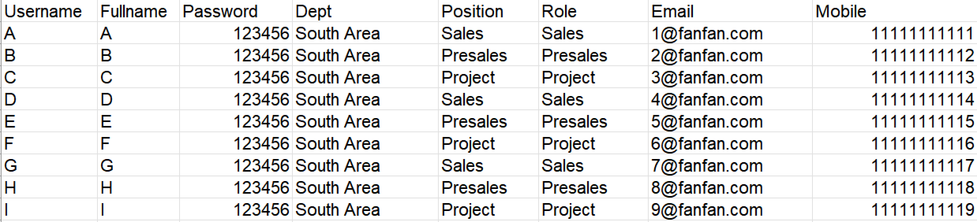Click mobile number 11111111113 cell
Viewport: 977px width, 222px height.
(922, 78)
